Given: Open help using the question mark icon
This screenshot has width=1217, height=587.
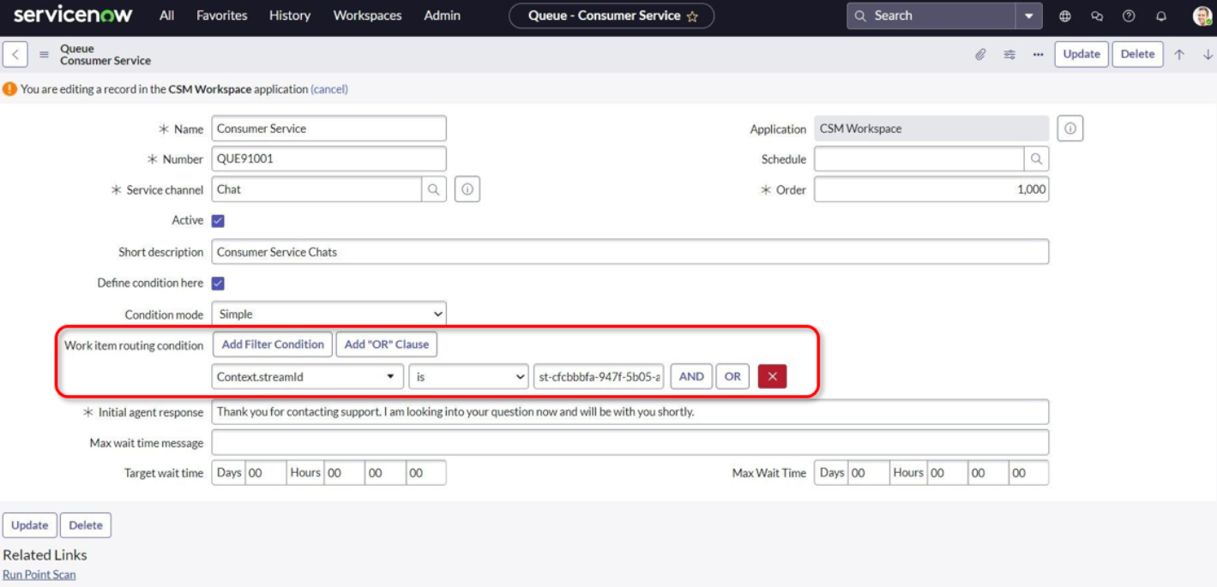Looking at the screenshot, I should [1128, 15].
